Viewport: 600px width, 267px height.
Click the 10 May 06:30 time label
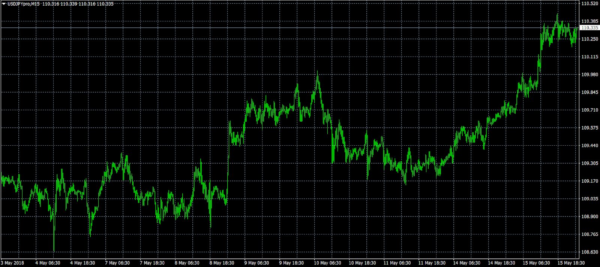(x=327, y=263)
